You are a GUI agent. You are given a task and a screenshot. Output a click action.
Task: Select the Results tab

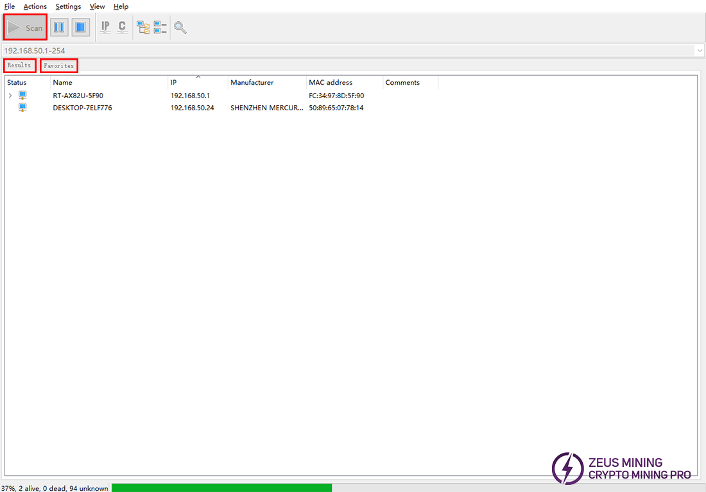pos(19,65)
